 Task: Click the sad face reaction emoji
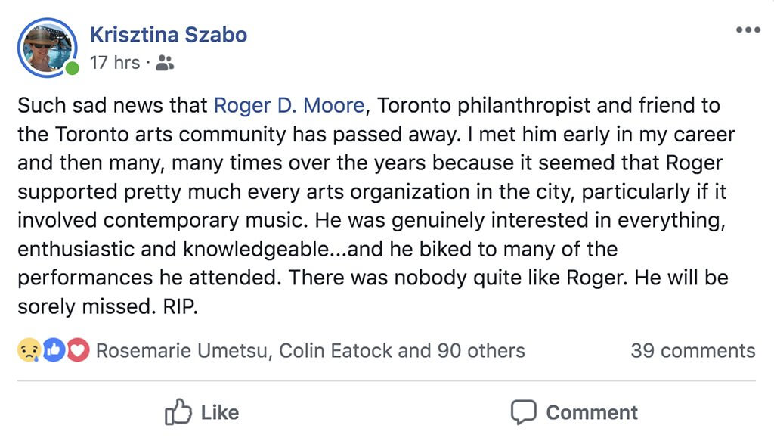28,351
